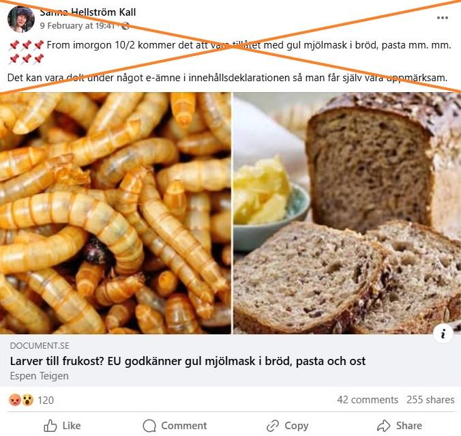Click the speech bubble Comment icon
Viewport: 461px width, 436px height.
[x=149, y=425]
